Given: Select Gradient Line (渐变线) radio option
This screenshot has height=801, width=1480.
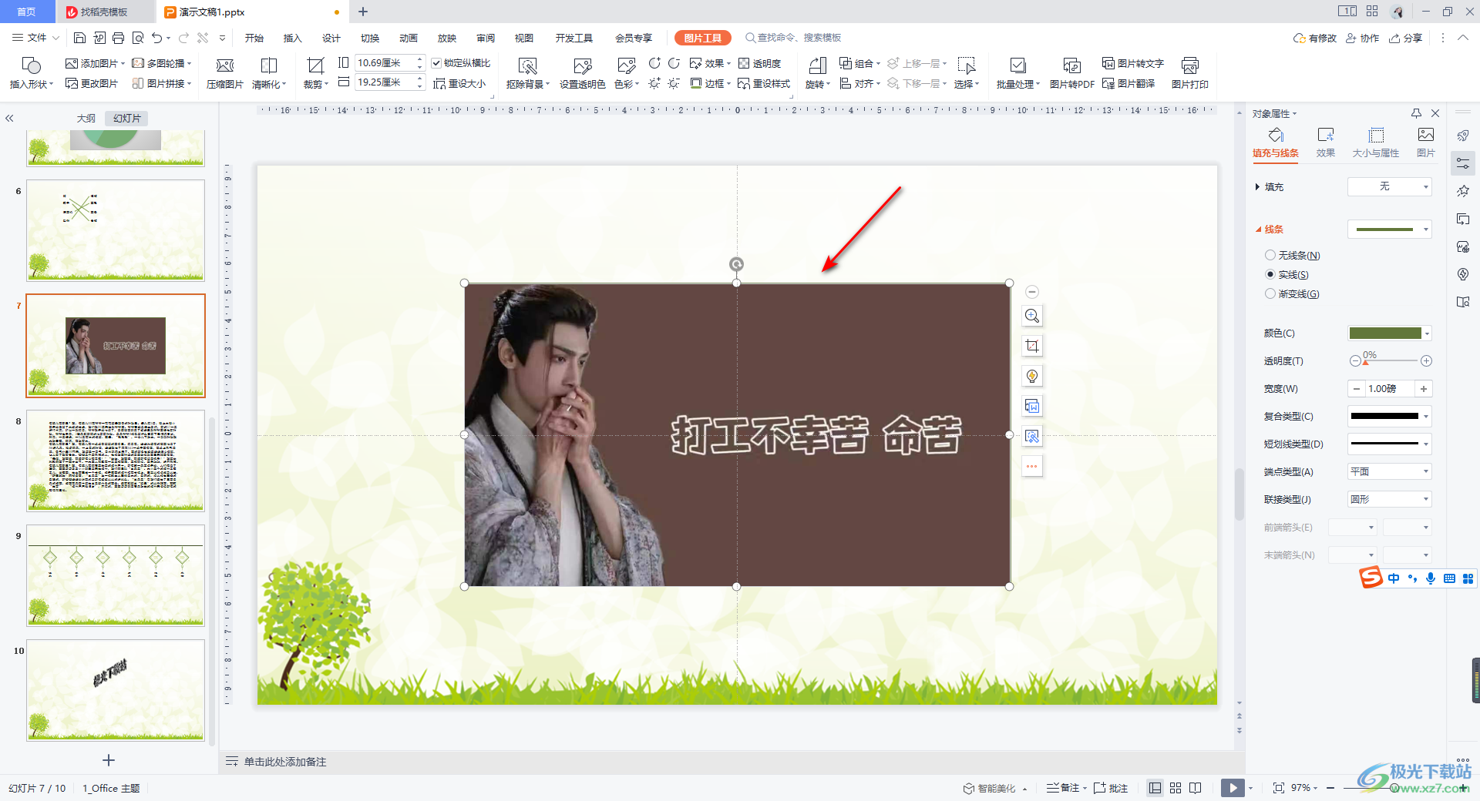Looking at the screenshot, I should (x=1270, y=293).
